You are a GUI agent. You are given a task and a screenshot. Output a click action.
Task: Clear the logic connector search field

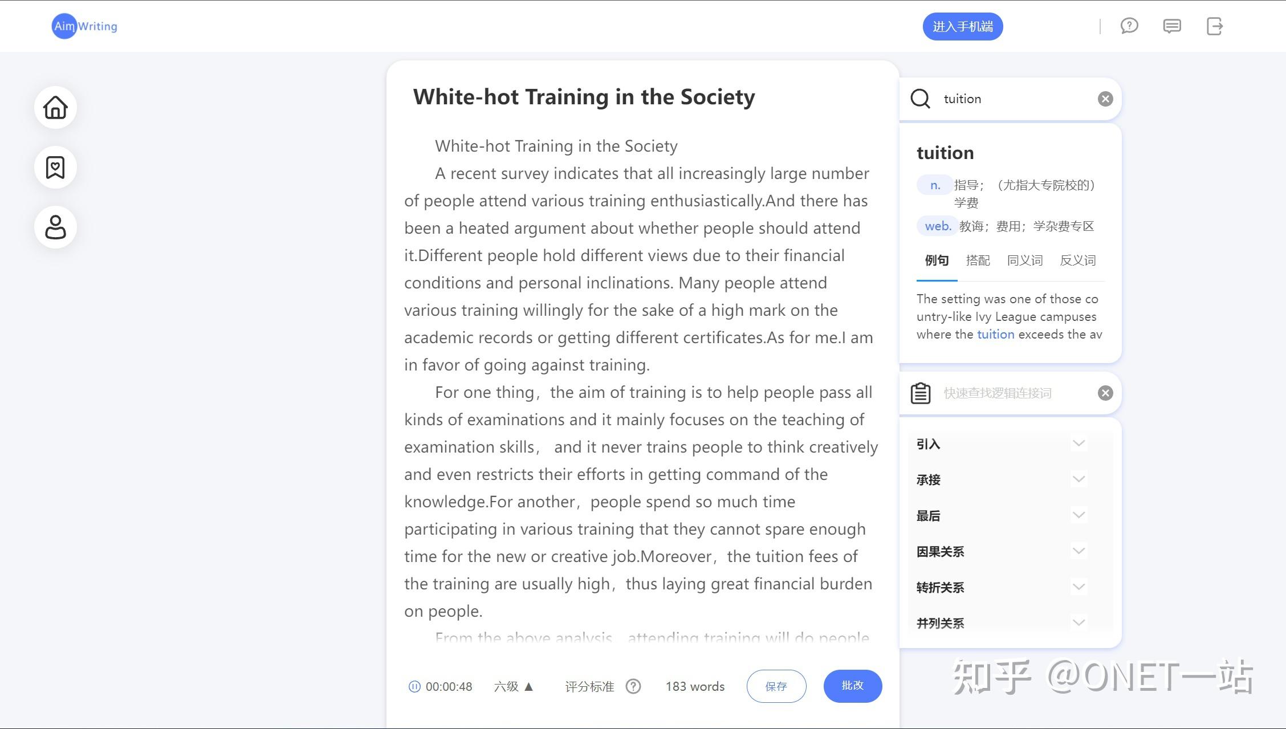[1105, 393]
